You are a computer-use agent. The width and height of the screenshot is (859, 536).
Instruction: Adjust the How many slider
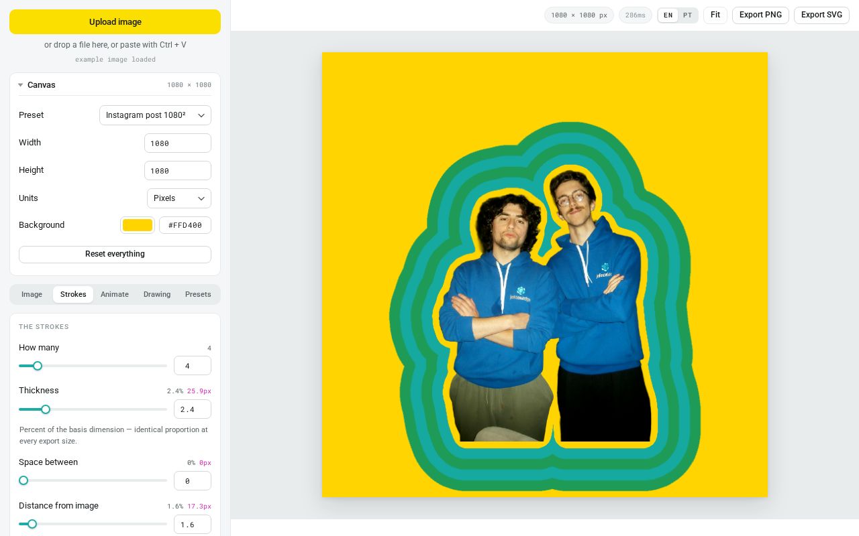[x=93, y=366]
